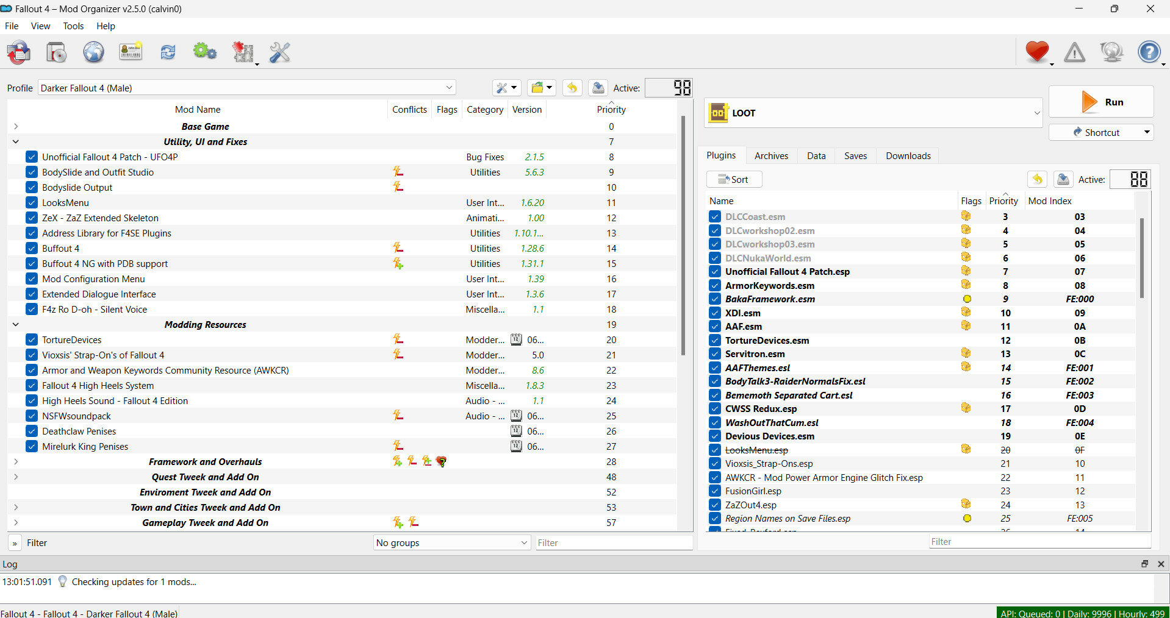Open the Modify Executables gears icon
Image resolution: width=1170 pixels, height=618 pixels.
205,52
